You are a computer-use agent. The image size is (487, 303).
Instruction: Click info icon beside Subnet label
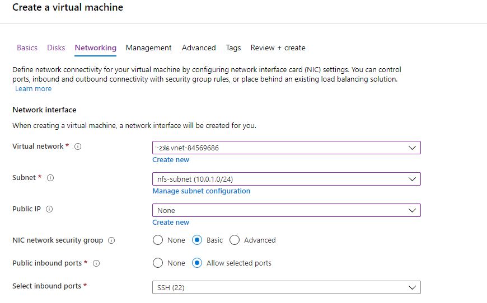(50, 178)
